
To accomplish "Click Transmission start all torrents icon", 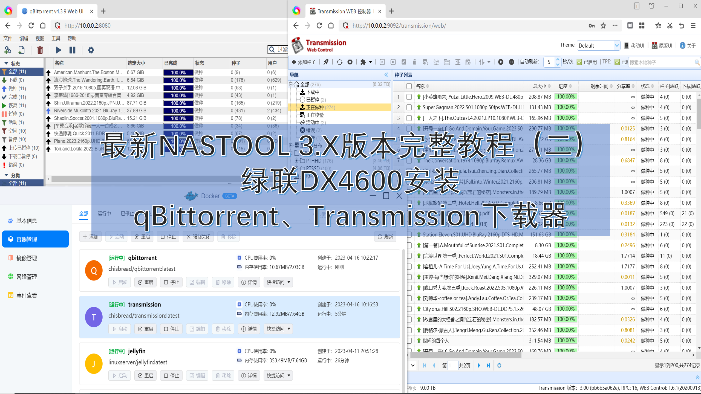I will pyautogui.click(x=501, y=62).
